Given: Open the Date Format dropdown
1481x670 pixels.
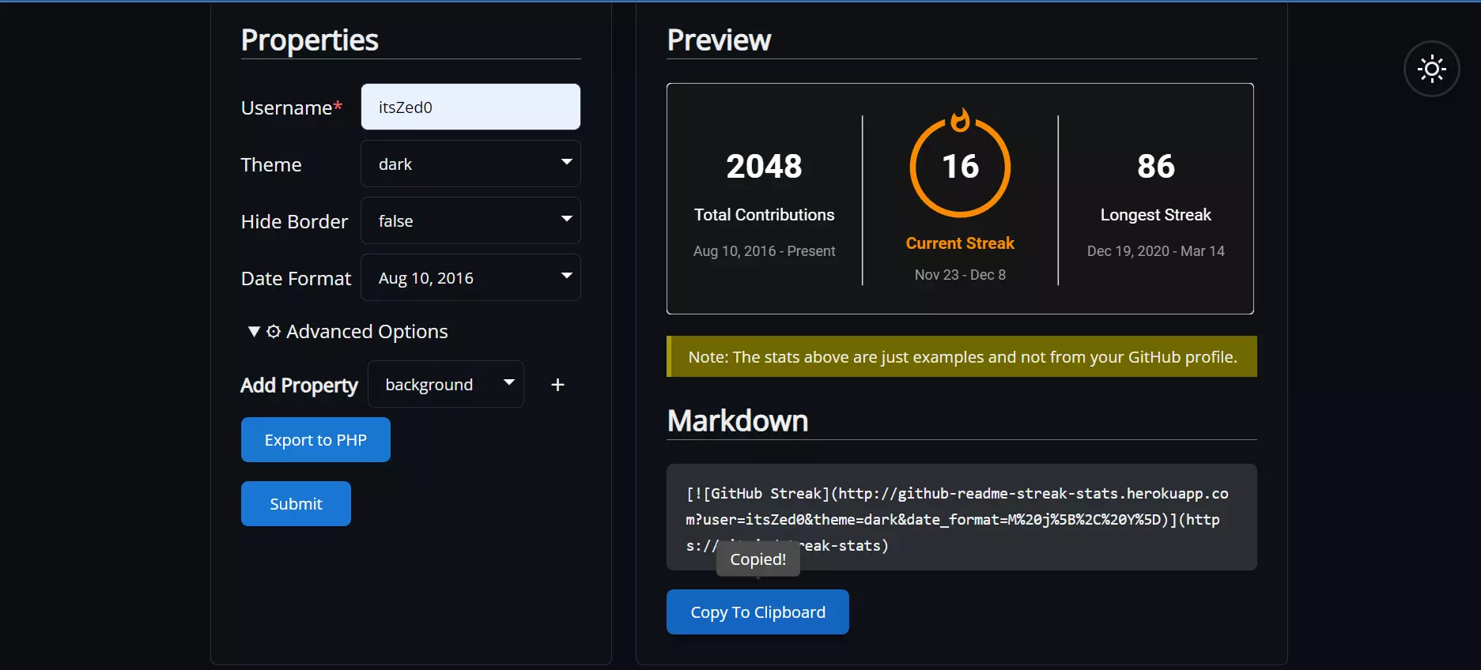Looking at the screenshot, I should point(470,277).
